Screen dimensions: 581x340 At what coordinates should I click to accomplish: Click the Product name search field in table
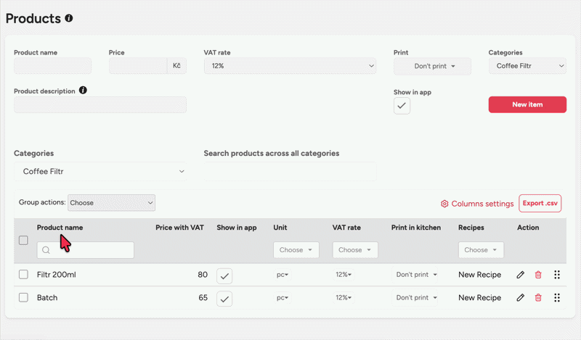pyautogui.click(x=86, y=250)
